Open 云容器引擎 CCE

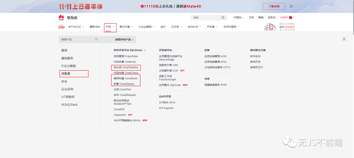(168, 71)
